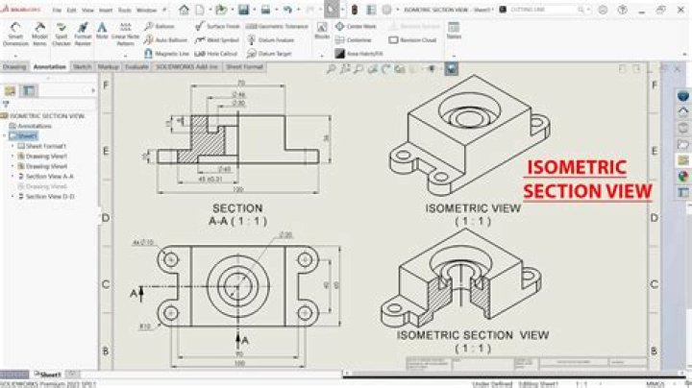Click the Auto Balloon tool

[166, 40]
